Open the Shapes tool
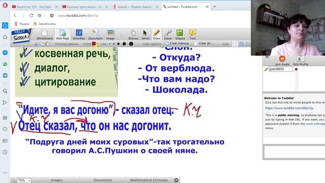The width and height of the screenshot is (325, 183). (180, 35)
